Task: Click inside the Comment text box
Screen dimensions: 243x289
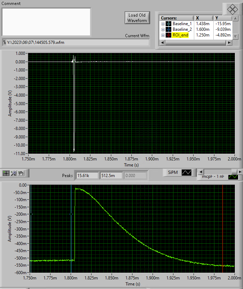Action: [46, 22]
